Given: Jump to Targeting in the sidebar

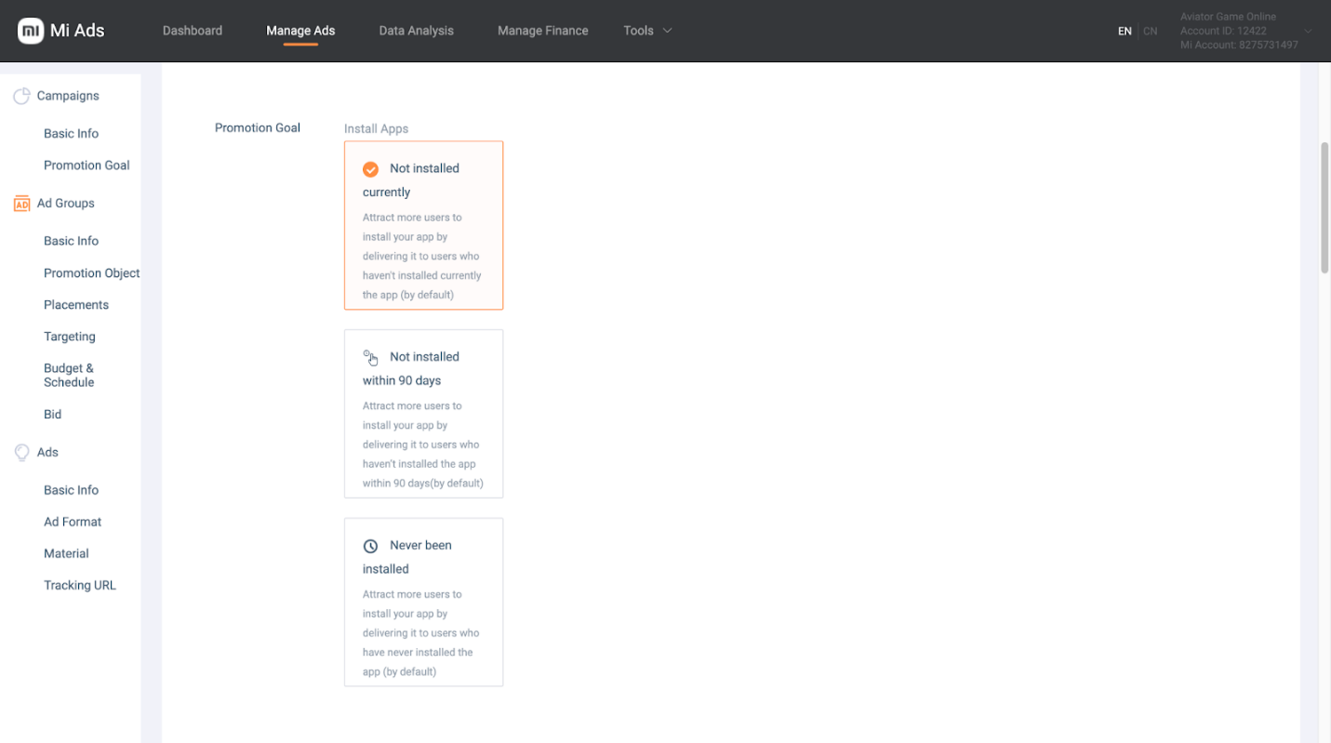Looking at the screenshot, I should [70, 337].
